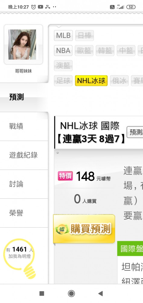Tap the recent apps square icon
This screenshot has height=303, width=143.
point(42,294)
